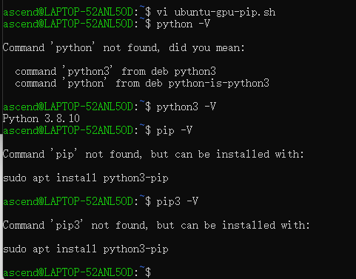Click "Command 'pip' not found" message
The width and height of the screenshot is (356, 279).
[x=73, y=154]
